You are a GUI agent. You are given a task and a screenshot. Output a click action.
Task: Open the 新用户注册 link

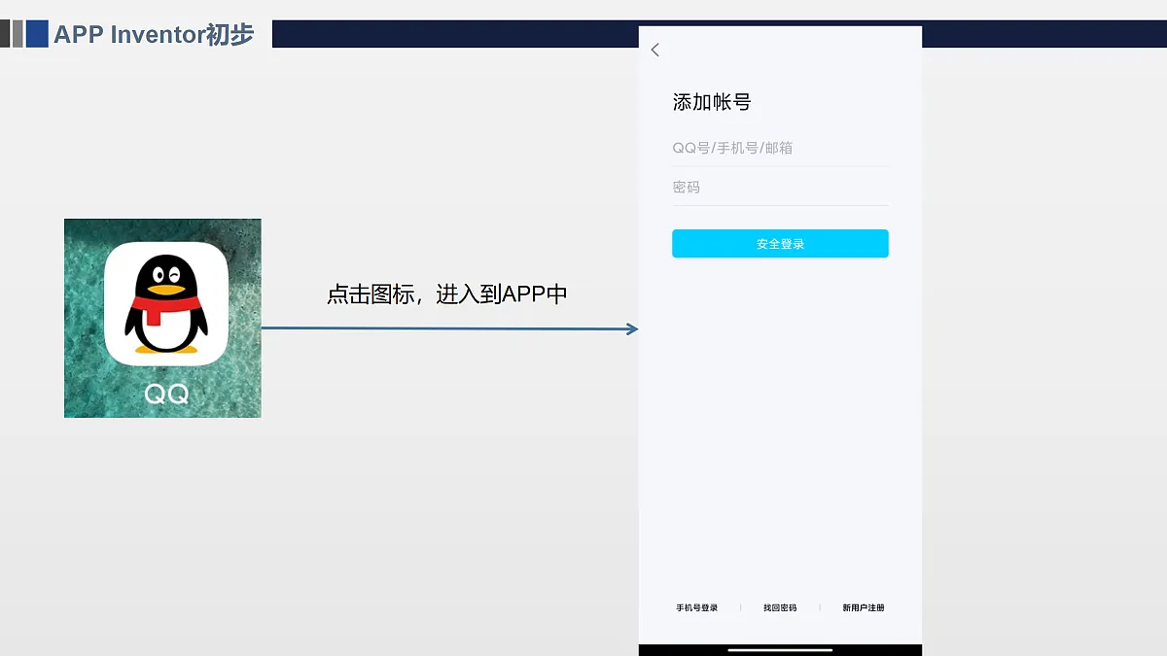tap(864, 607)
